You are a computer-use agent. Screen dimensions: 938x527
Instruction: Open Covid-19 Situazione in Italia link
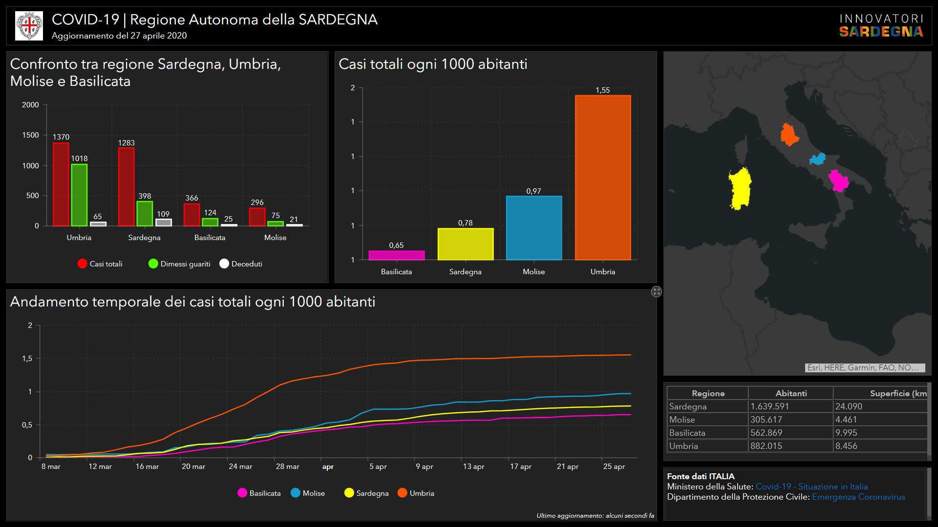pyautogui.click(x=811, y=486)
